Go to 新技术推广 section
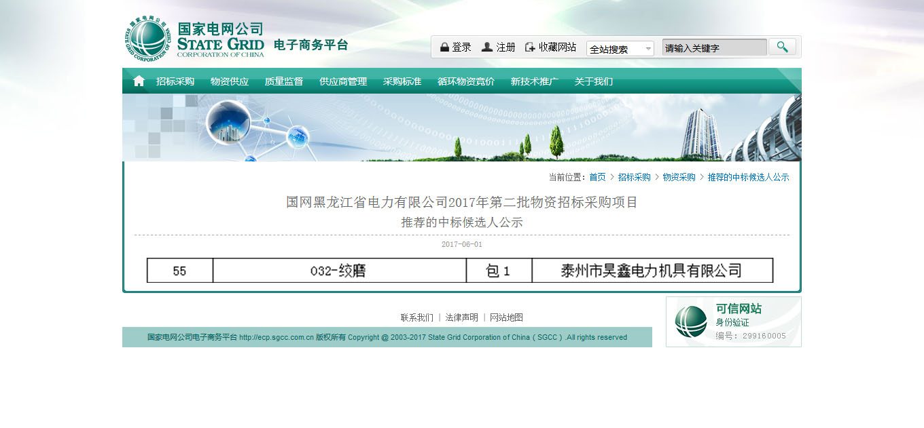This screenshot has width=924, height=428. pyautogui.click(x=535, y=81)
